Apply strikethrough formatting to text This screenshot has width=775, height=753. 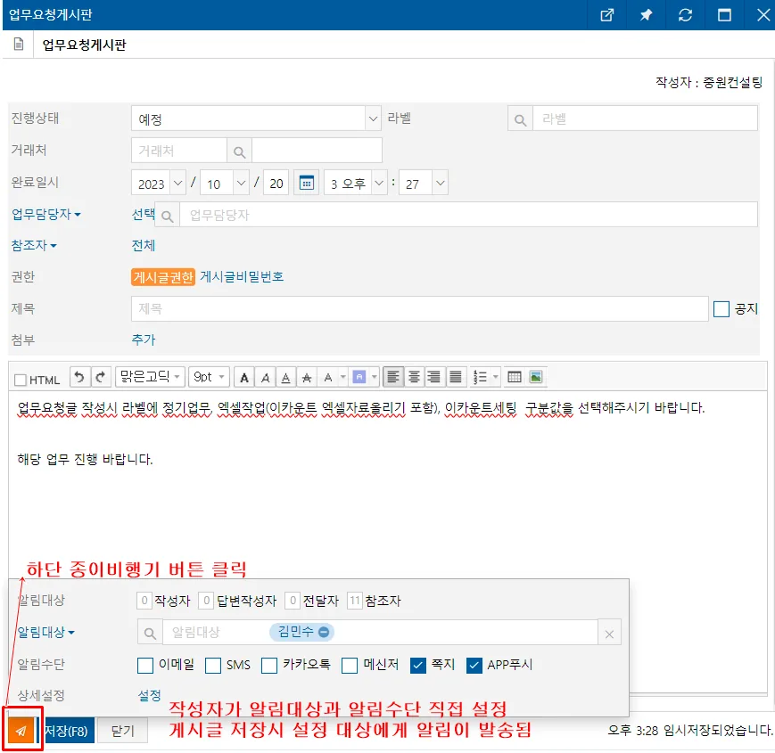click(x=307, y=378)
